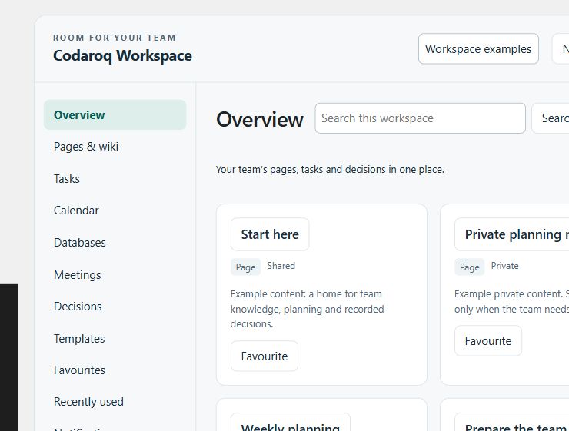
Task: Open Pages & wiki section
Action: click(115, 147)
